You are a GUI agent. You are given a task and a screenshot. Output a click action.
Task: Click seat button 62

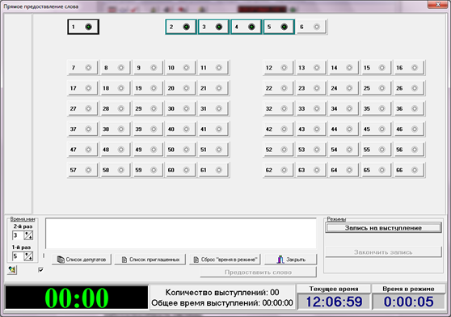click(278, 170)
